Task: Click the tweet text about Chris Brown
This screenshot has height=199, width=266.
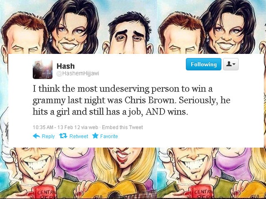Action: 131,100
